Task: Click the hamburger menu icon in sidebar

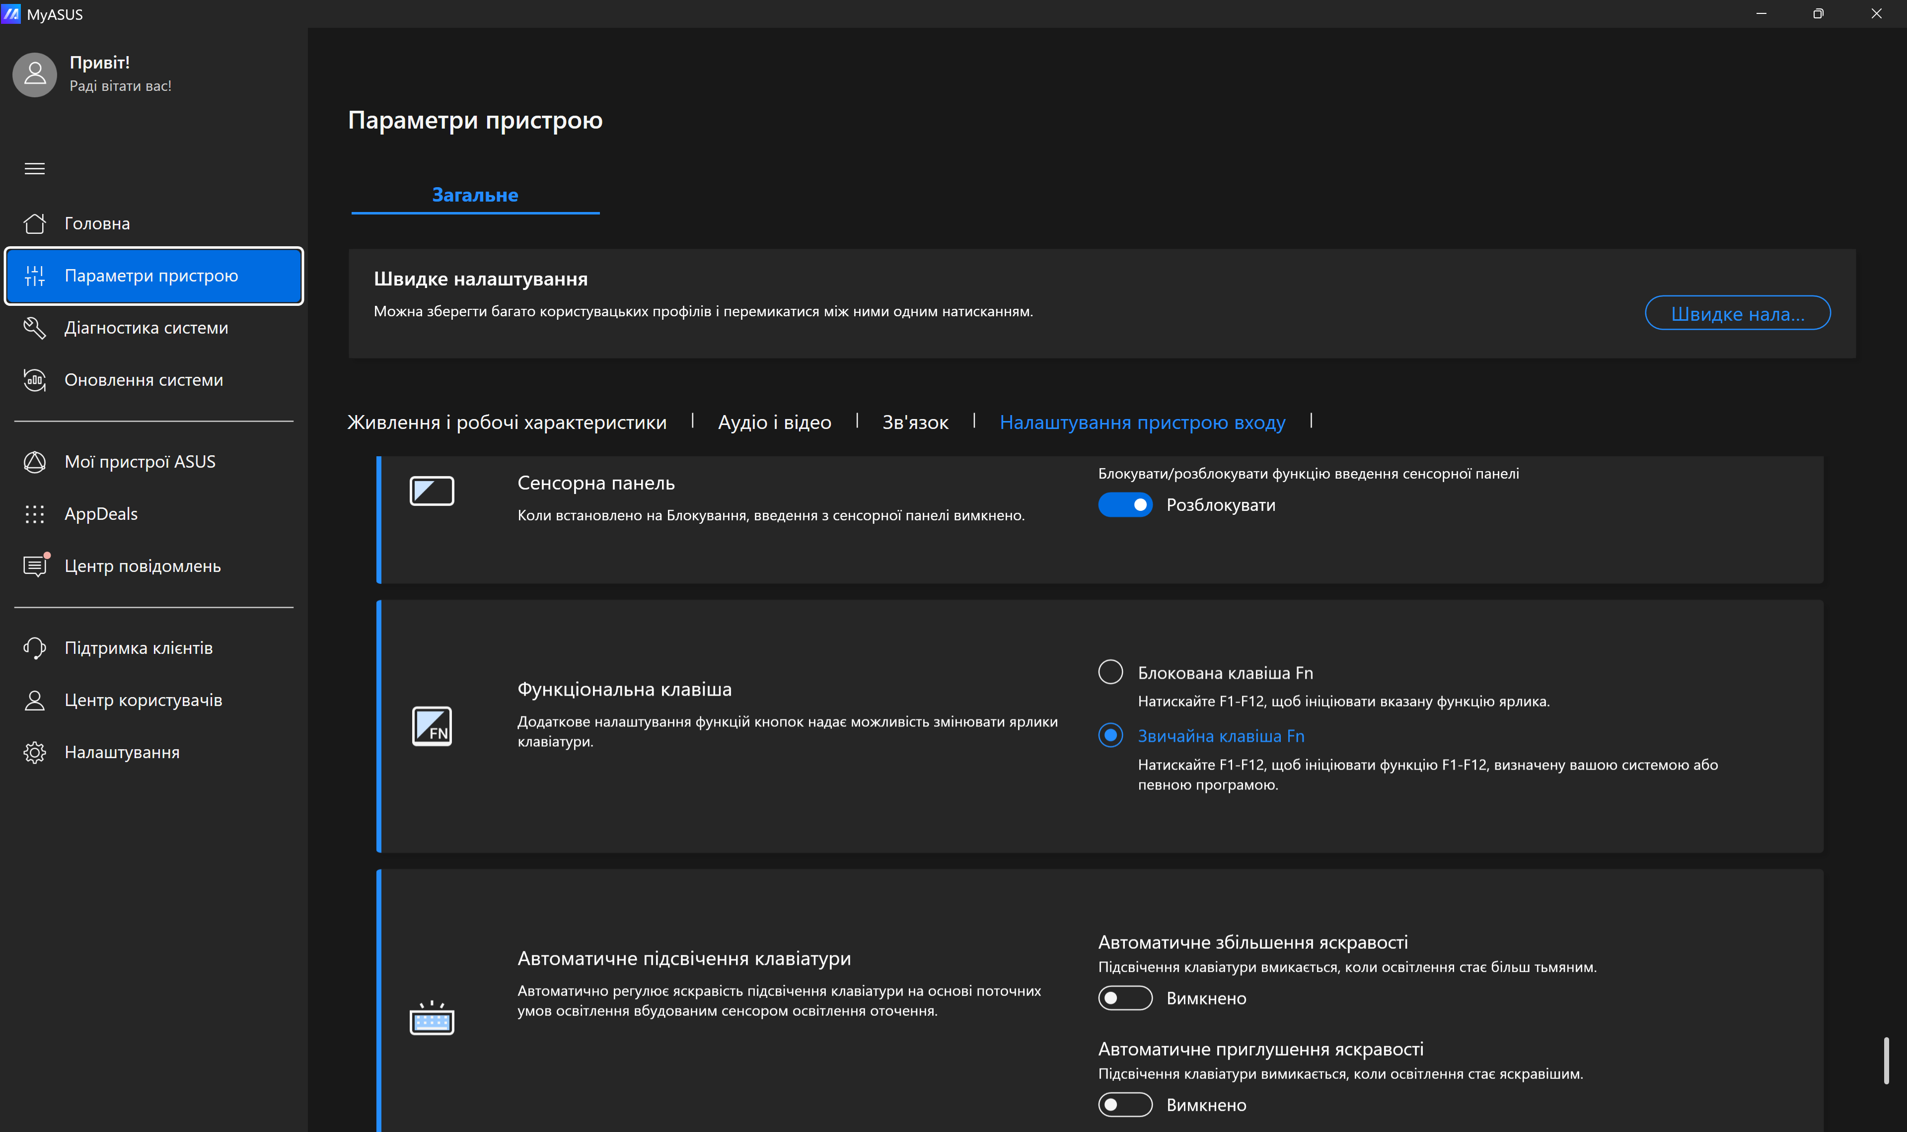Action: click(x=34, y=169)
